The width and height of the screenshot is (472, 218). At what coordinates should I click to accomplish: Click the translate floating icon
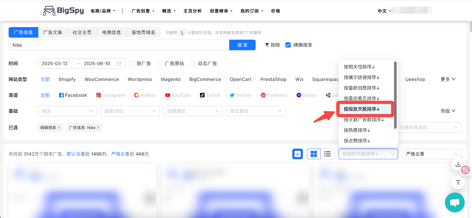465,170
